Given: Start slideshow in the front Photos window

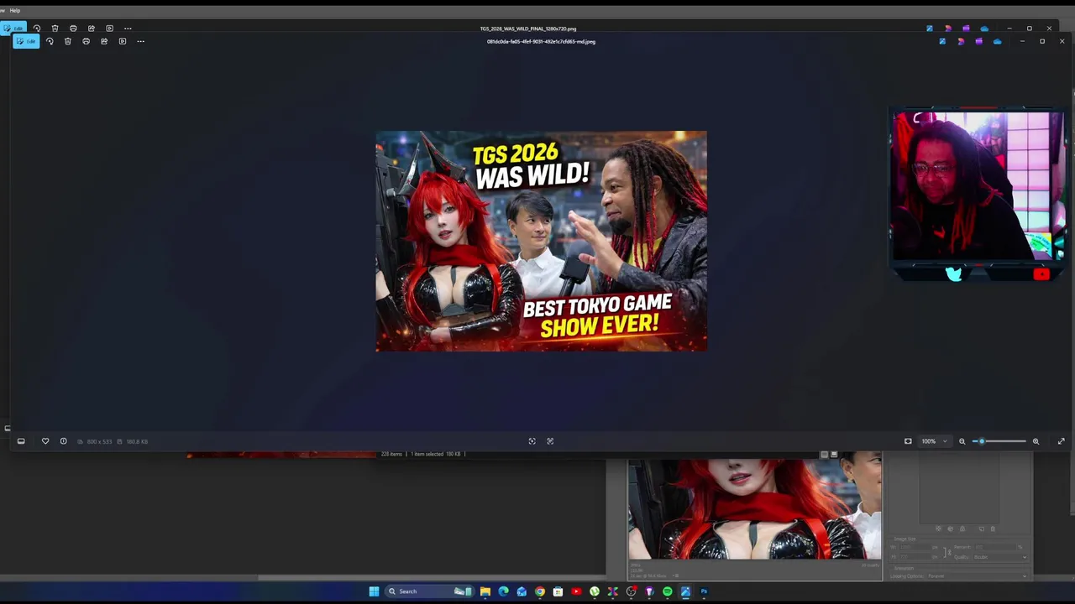Looking at the screenshot, I should (123, 41).
